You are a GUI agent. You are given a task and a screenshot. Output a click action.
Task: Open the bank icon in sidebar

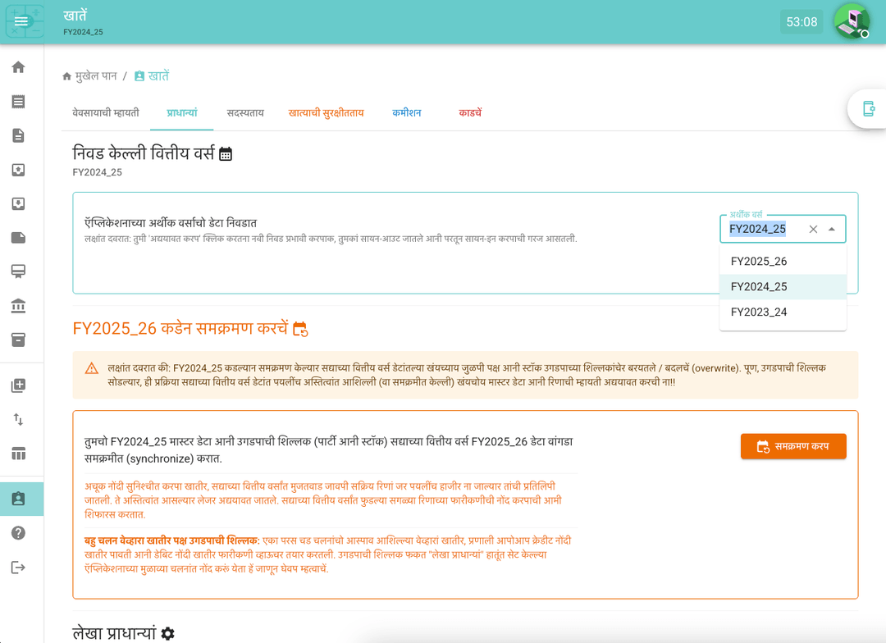tap(18, 306)
